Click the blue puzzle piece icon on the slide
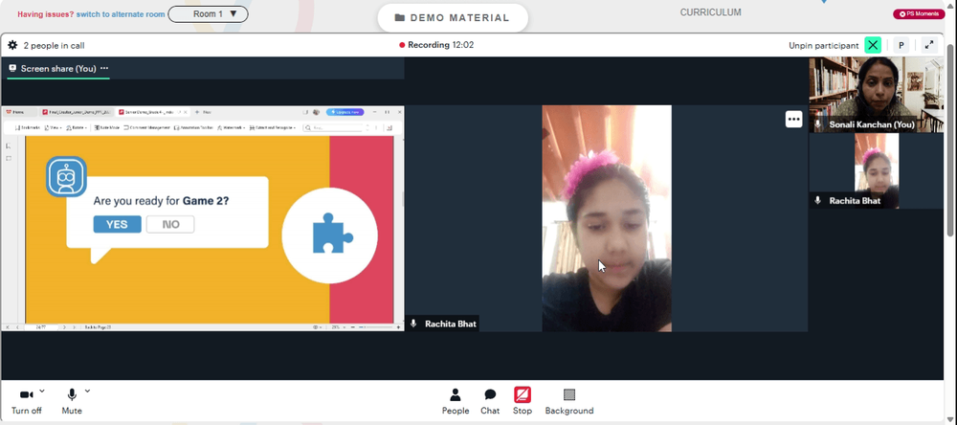The image size is (957, 425). (332, 233)
